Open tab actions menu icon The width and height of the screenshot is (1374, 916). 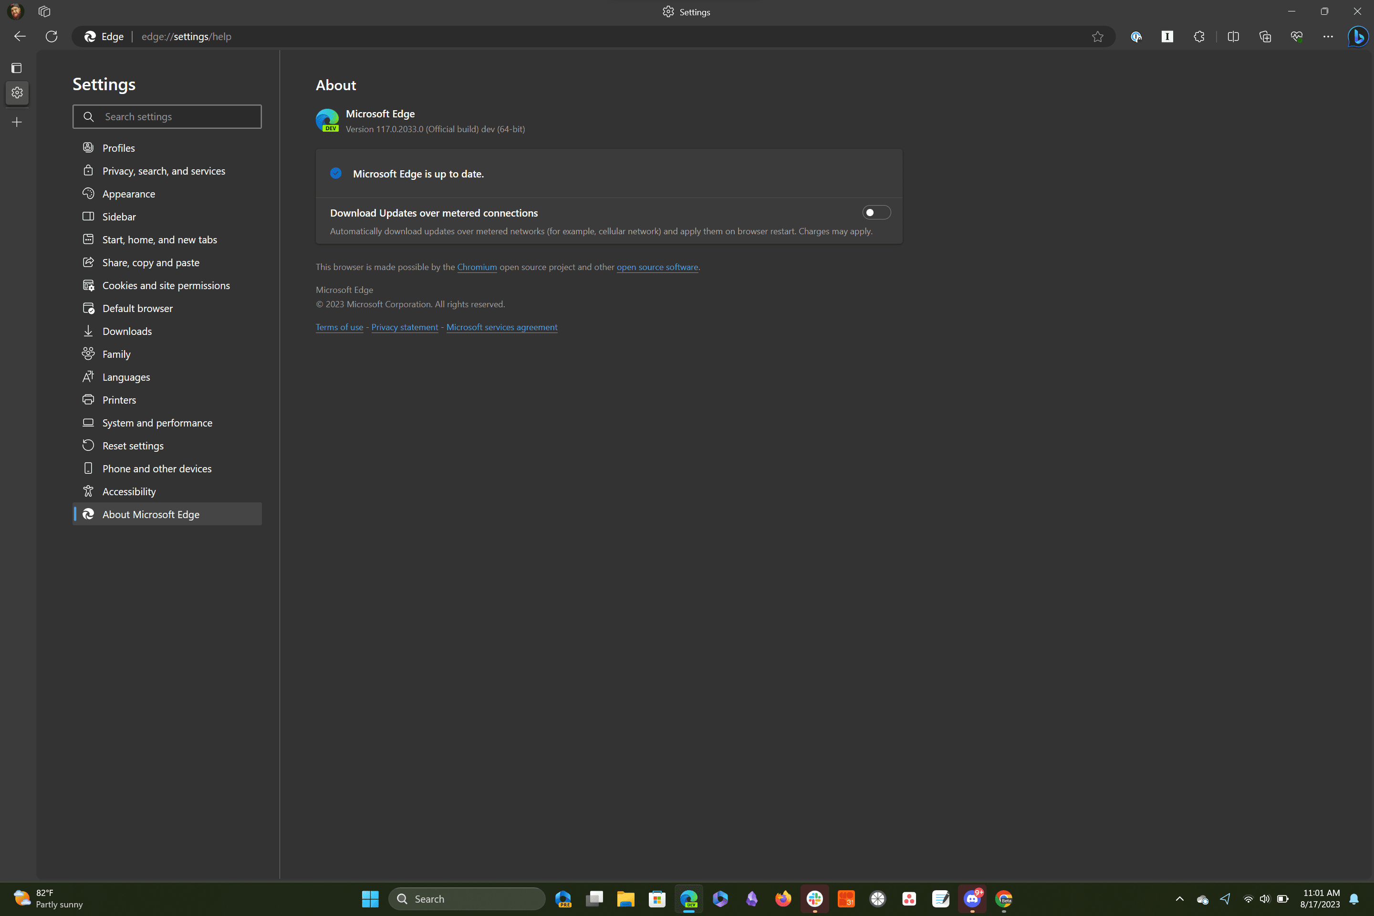(x=16, y=68)
